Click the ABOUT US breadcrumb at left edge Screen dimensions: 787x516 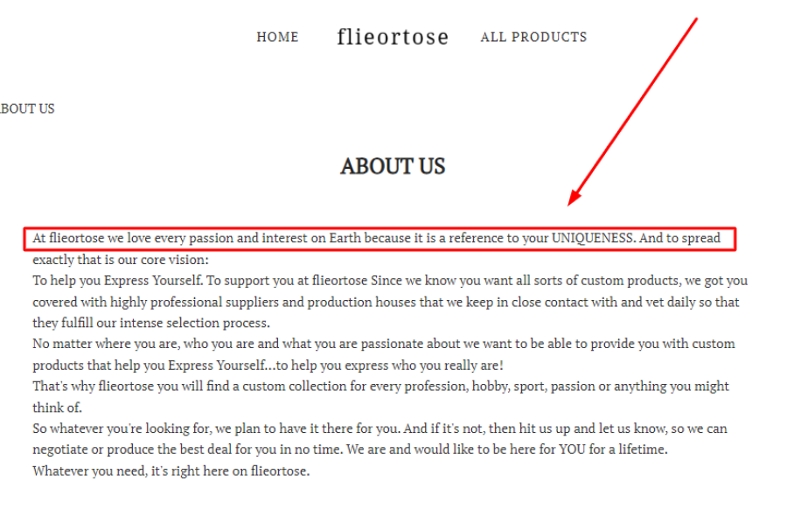click(x=27, y=109)
